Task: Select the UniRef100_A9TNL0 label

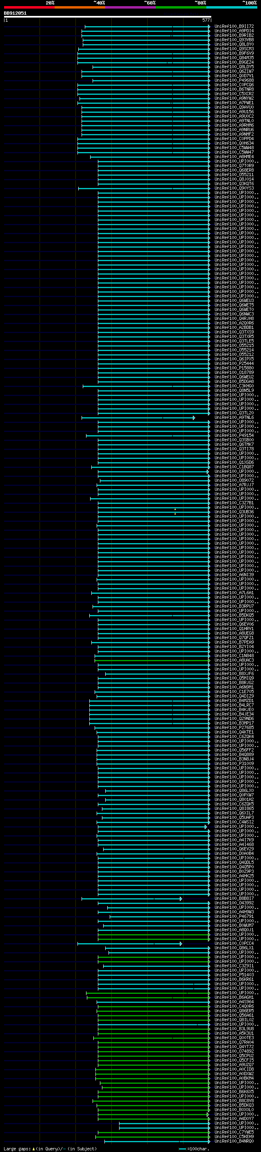Action: point(234,121)
